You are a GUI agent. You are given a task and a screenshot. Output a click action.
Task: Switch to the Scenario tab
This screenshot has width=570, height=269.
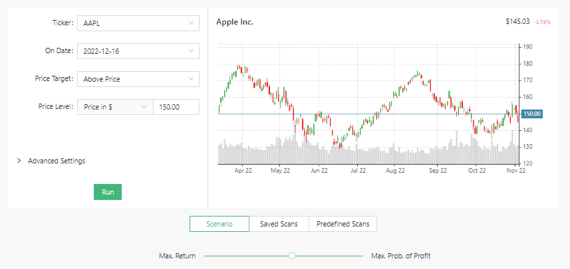[219, 224]
